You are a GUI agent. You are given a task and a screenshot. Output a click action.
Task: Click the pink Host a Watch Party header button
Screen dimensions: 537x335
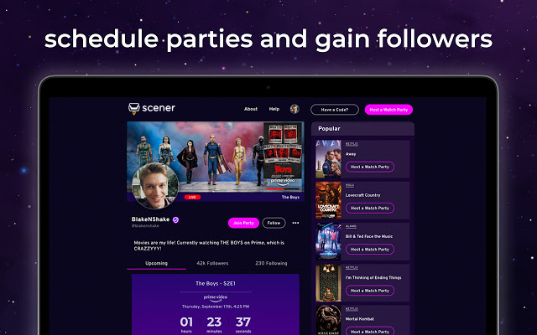[x=388, y=110]
